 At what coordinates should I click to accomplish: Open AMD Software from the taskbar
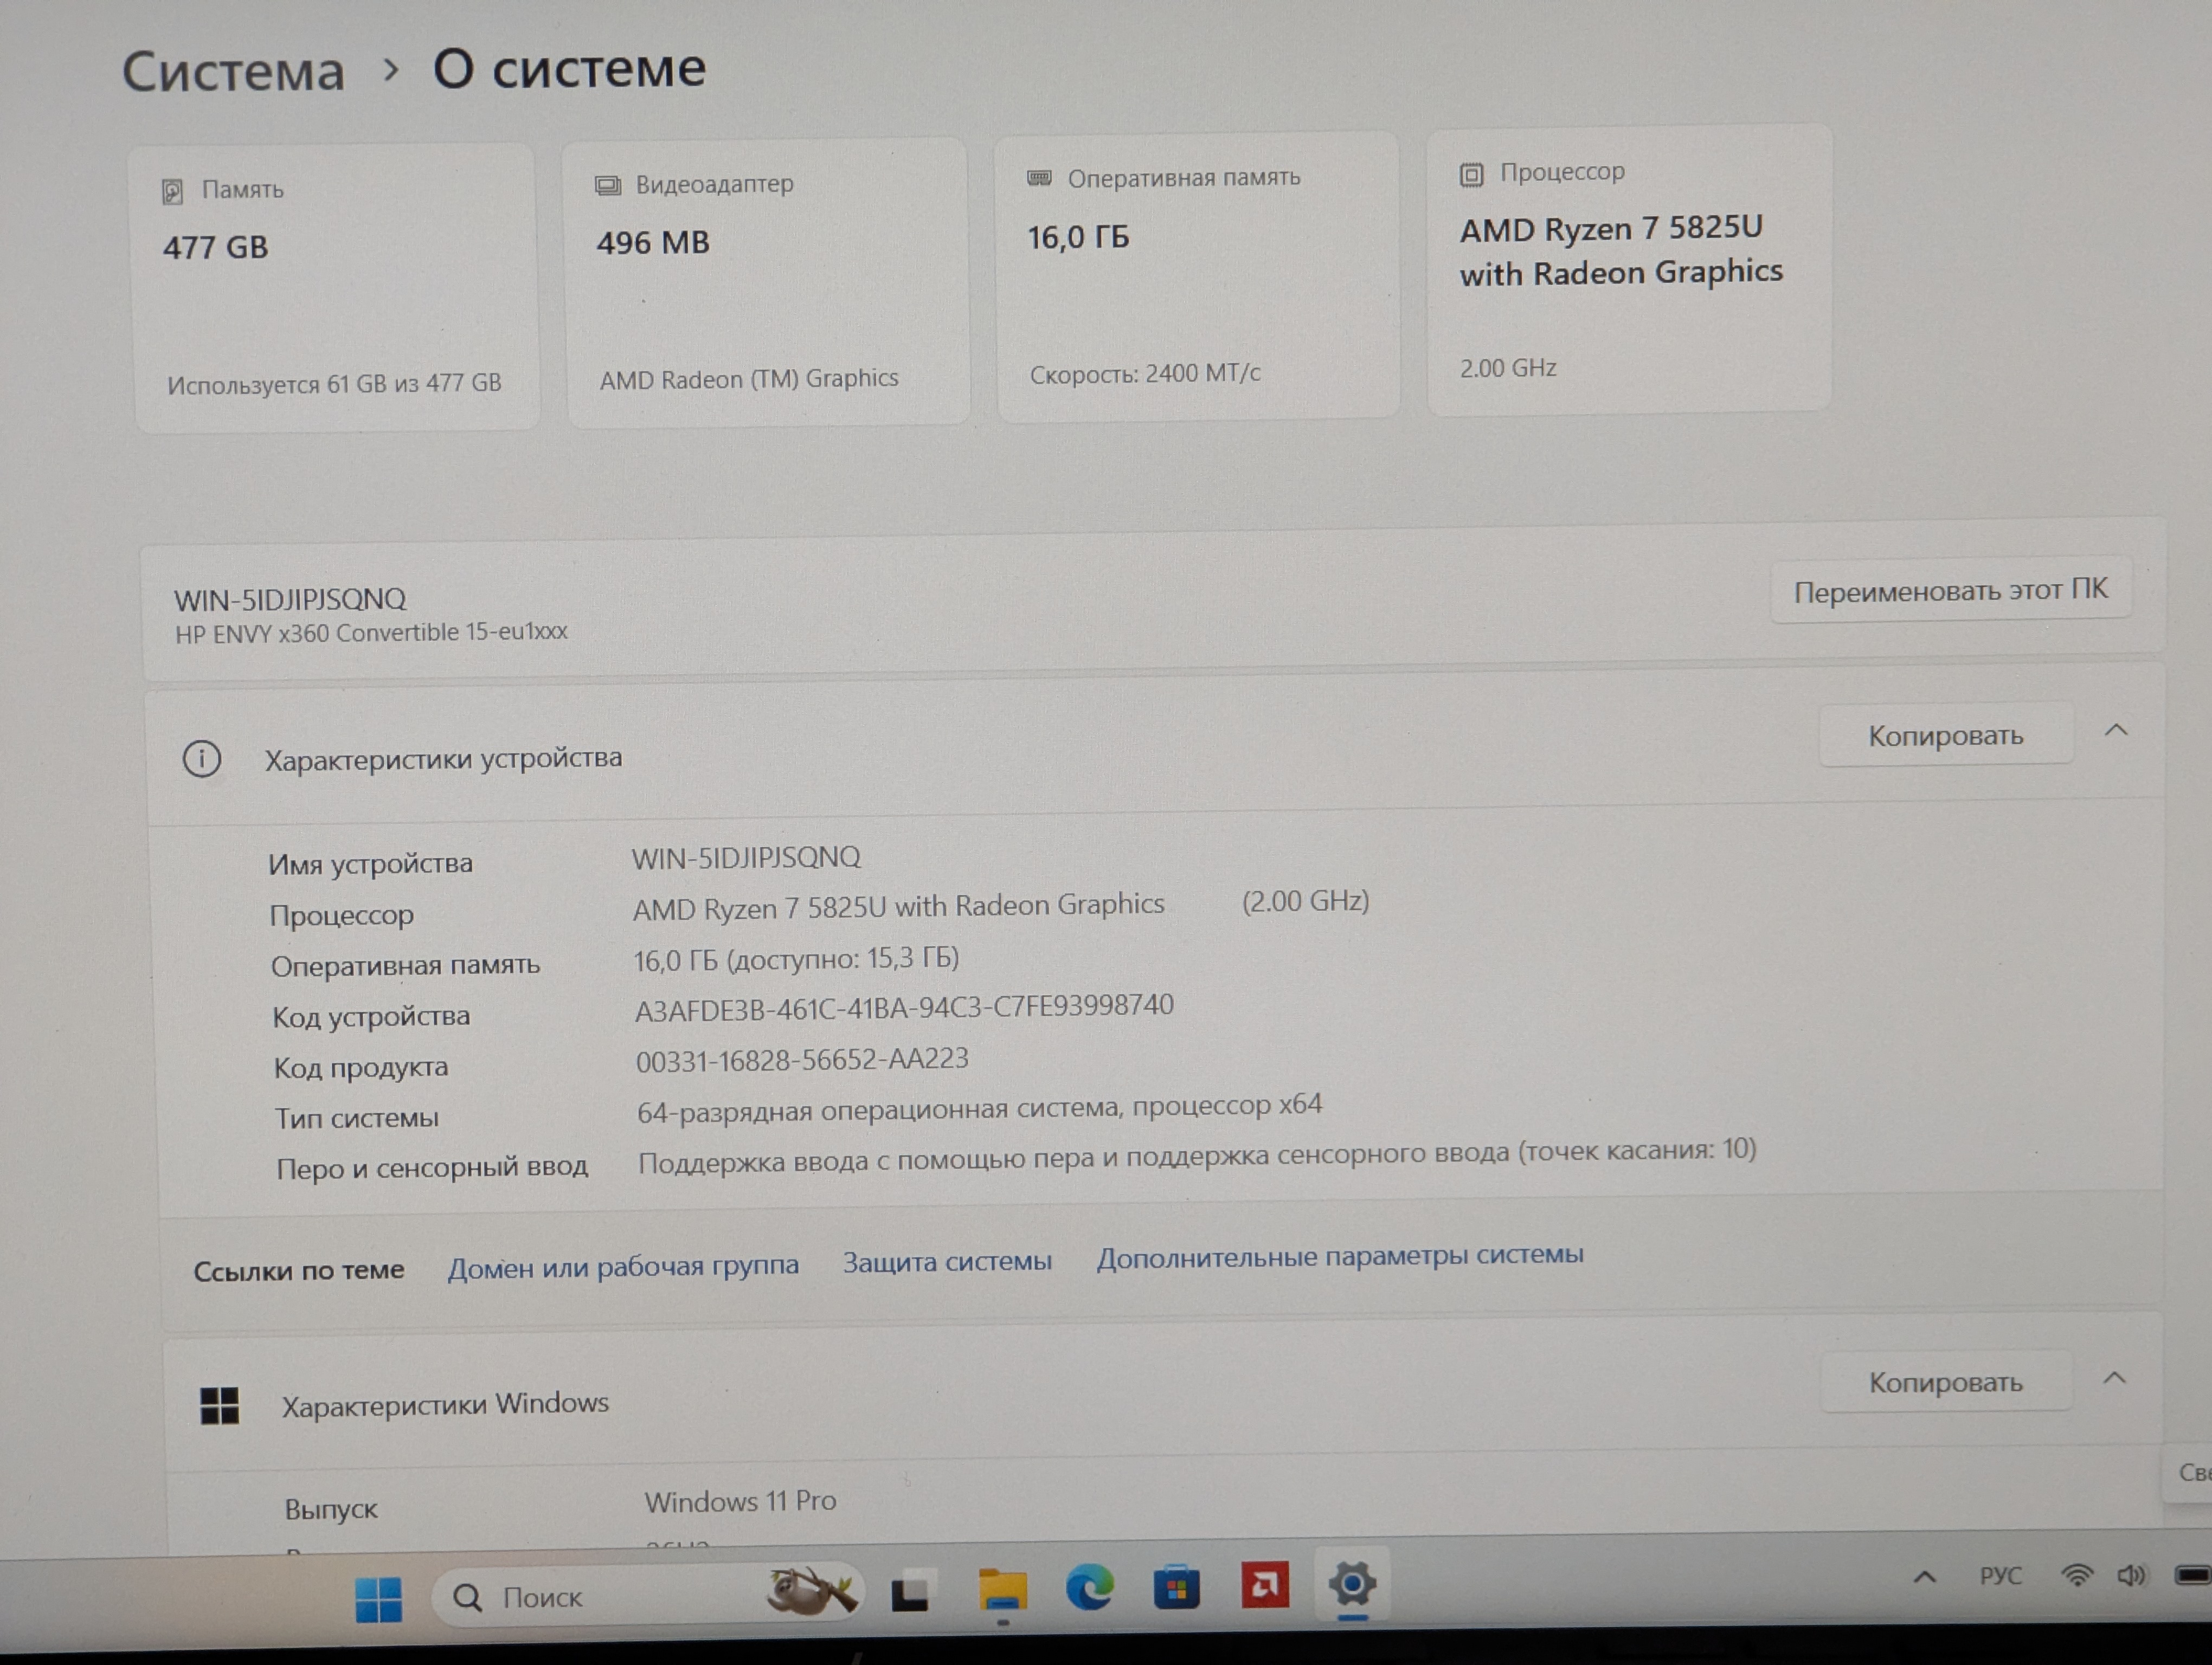coord(1265,1585)
